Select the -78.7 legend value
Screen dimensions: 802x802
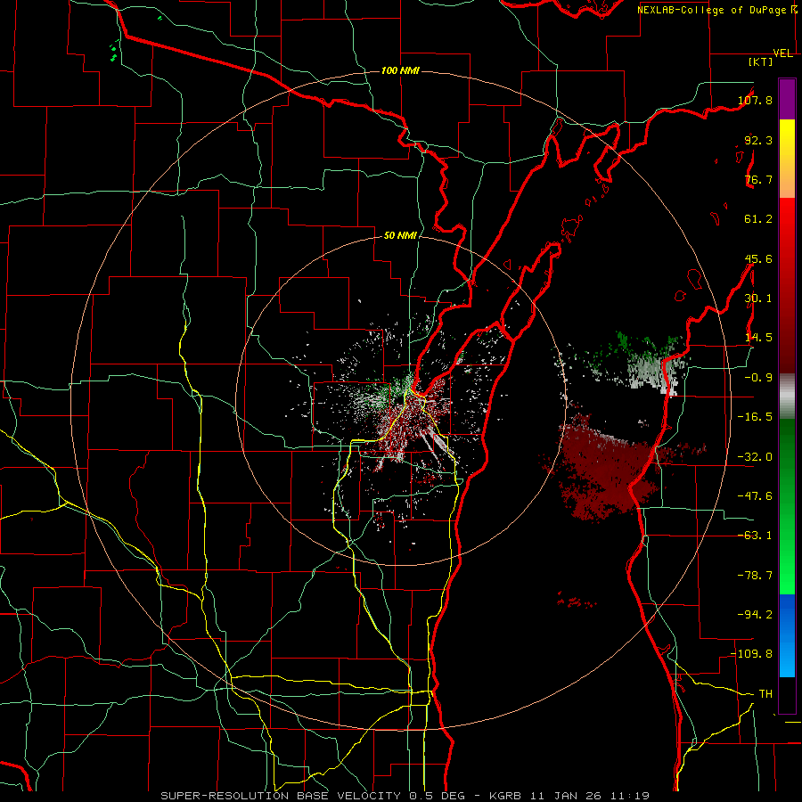[755, 576]
